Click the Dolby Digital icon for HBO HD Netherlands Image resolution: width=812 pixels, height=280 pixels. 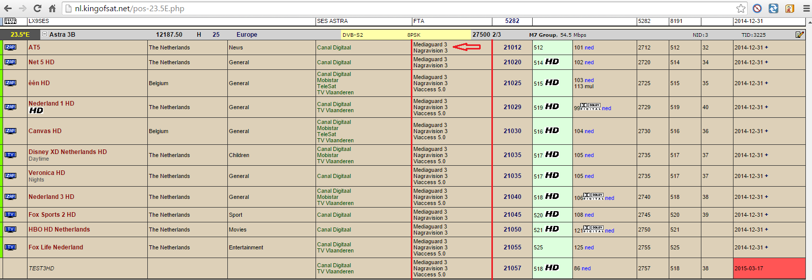pos(593,228)
